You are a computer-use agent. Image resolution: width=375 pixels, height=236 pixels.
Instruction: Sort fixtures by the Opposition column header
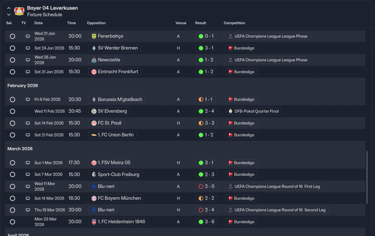point(96,23)
